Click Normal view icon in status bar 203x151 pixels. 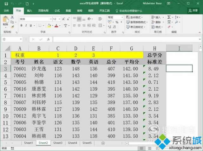click(x=142, y=148)
